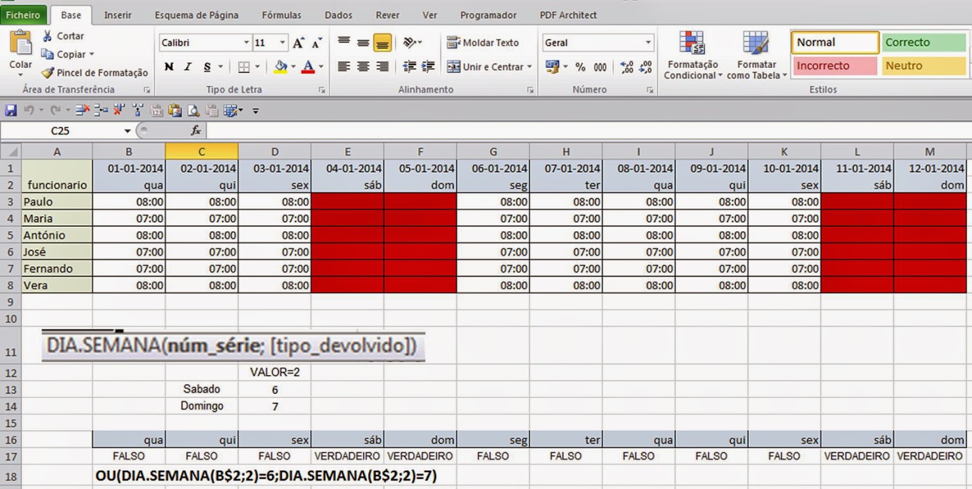972x489 pixels.
Task: Switch to the Fórmulas tab
Action: (x=281, y=15)
